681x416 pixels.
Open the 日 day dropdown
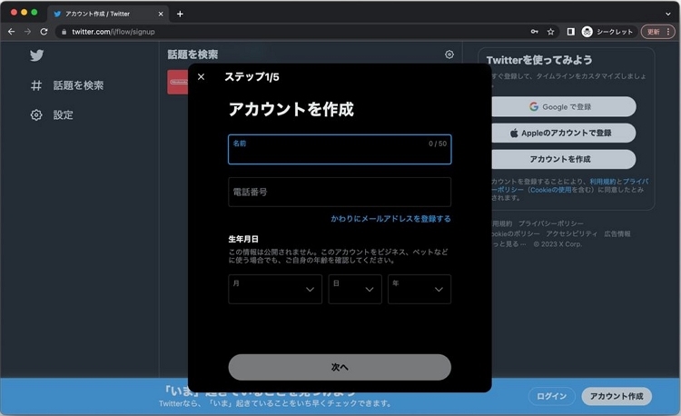(x=355, y=289)
